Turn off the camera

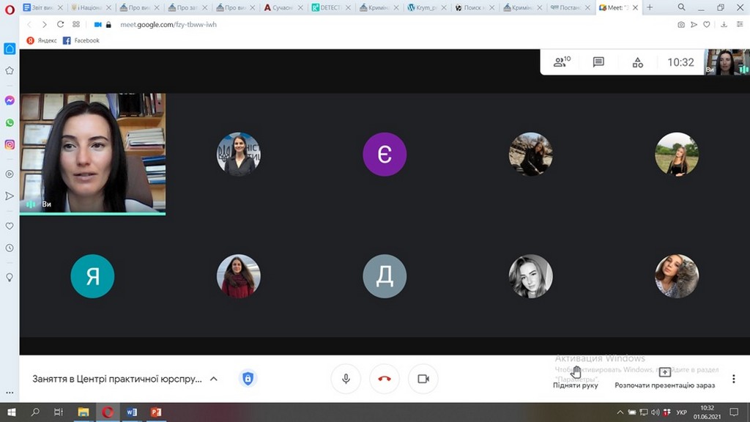(423, 379)
